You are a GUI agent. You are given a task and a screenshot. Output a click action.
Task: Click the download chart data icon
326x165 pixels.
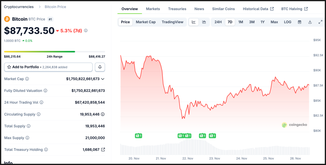tap(310, 22)
